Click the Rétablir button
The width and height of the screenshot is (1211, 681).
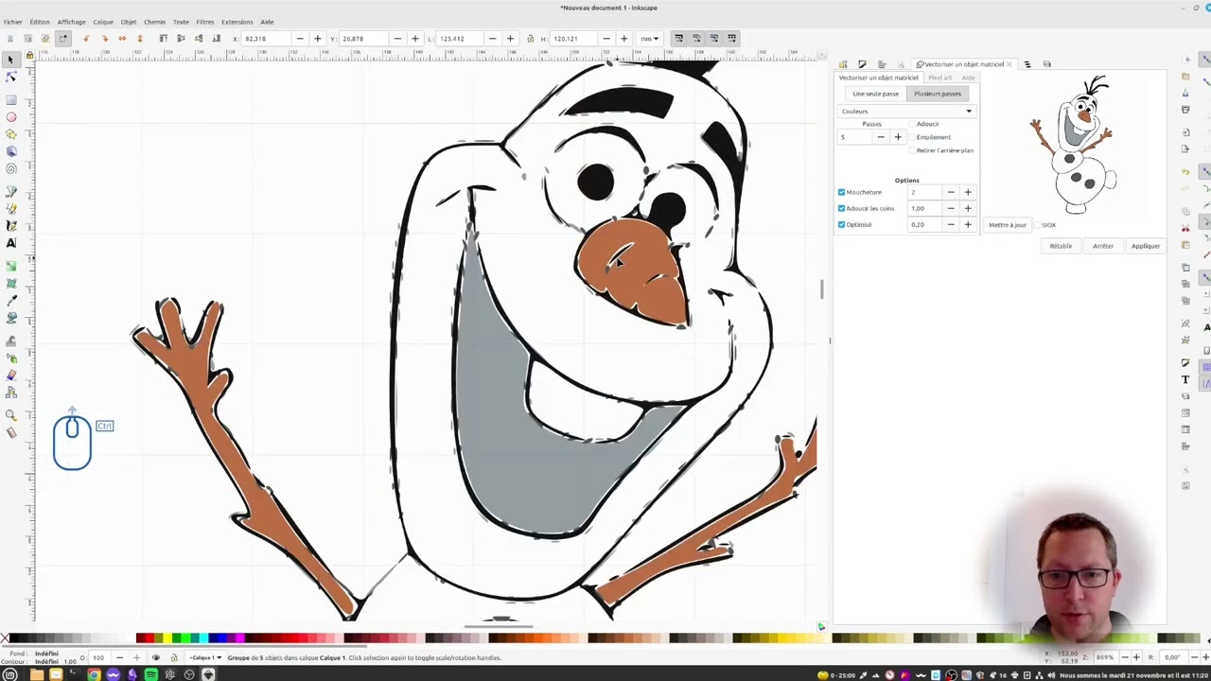coord(1061,246)
